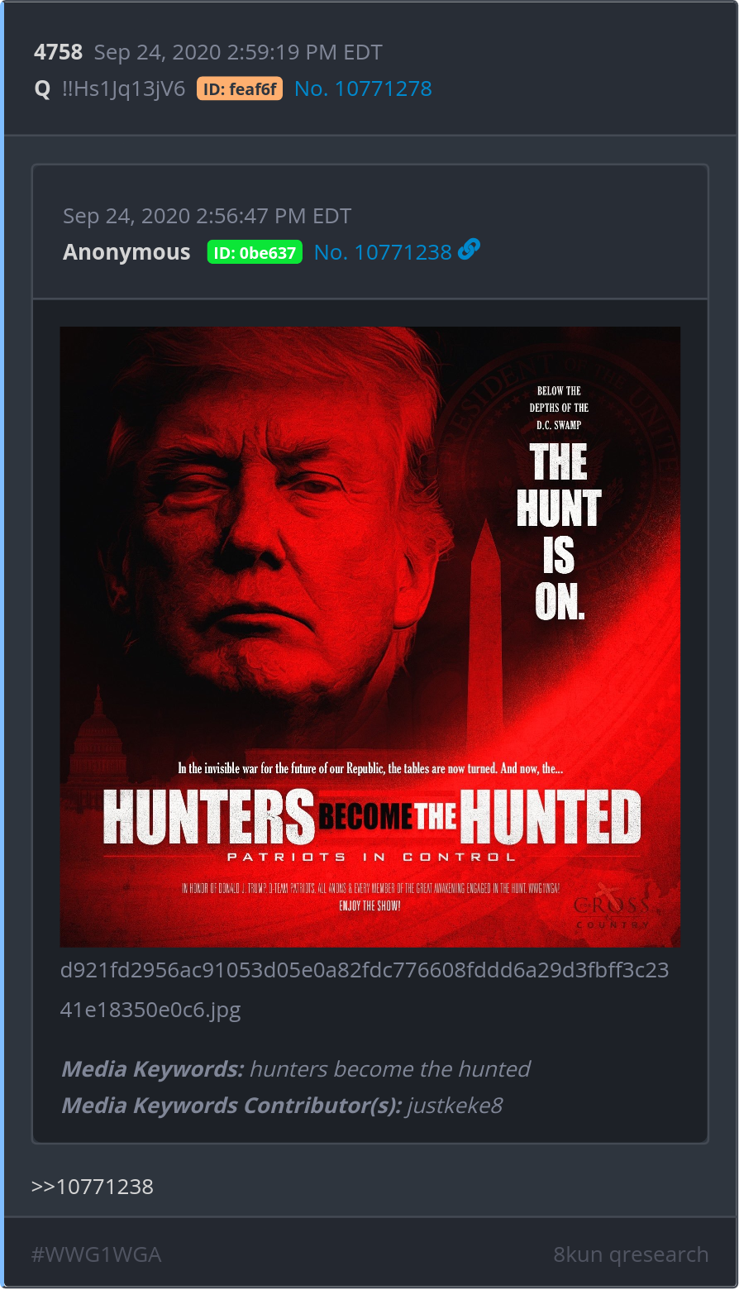Open post link No. 10771278

click(363, 88)
